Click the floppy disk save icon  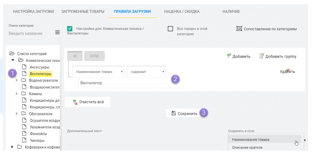coord(174,113)
